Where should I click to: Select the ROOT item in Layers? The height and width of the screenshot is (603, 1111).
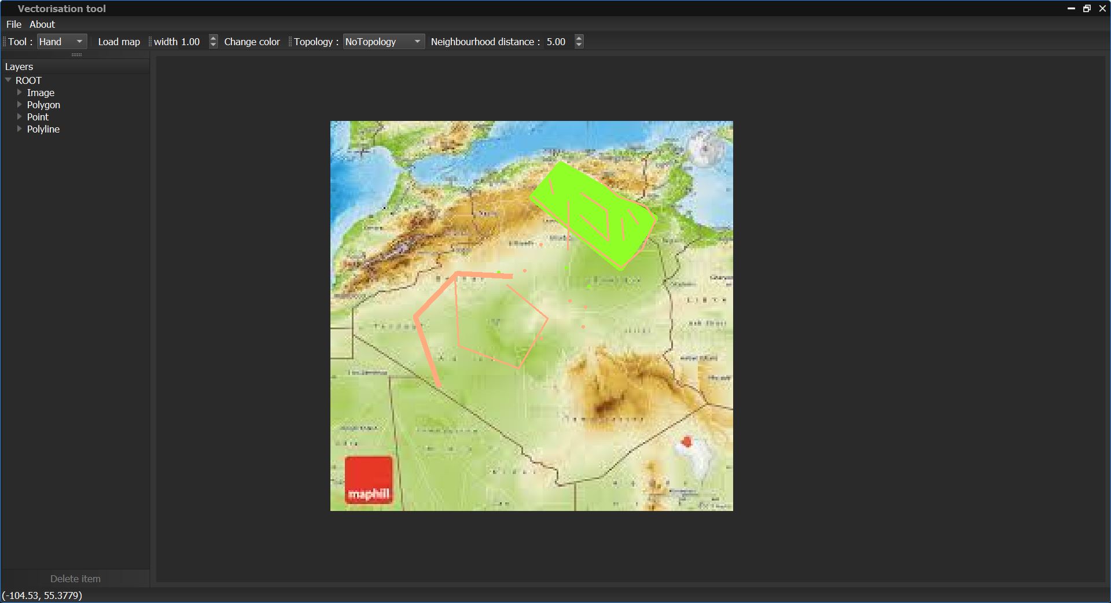[x=28, y=80]
